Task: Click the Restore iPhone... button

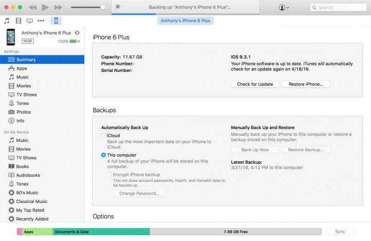Action: pos(306,84)
